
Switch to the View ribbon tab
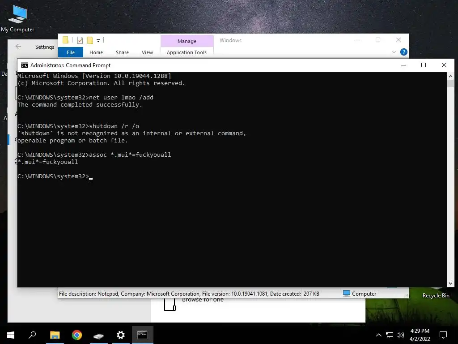coord(147,52)
